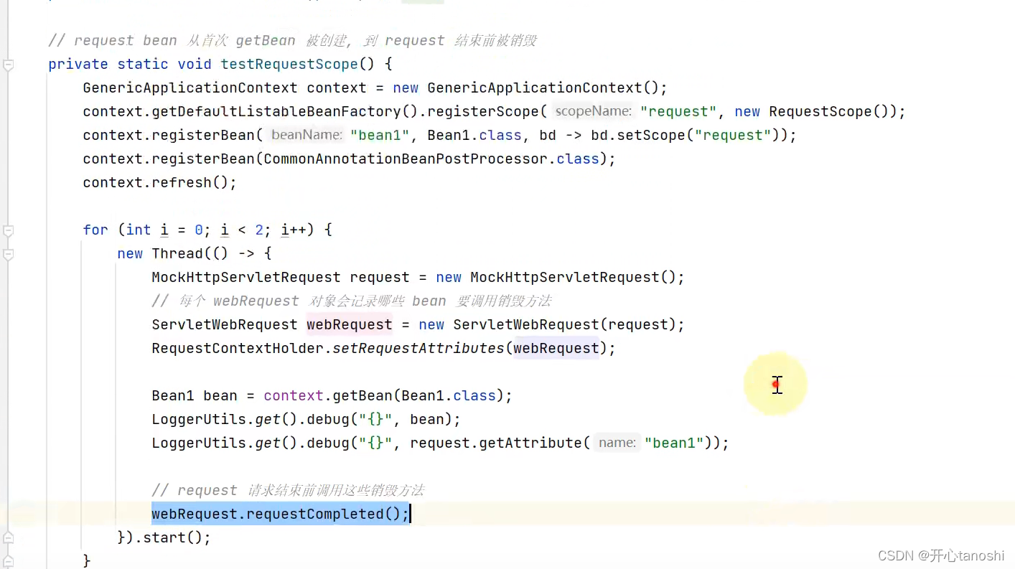
Task: Click comment above ServletWebRequest declaration
Action: (351, 301)
